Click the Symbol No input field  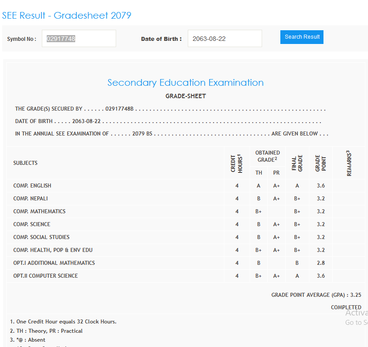79,39
